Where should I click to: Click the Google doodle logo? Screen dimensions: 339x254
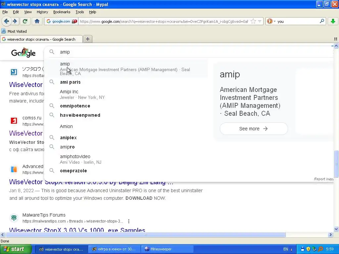[24, 53]
